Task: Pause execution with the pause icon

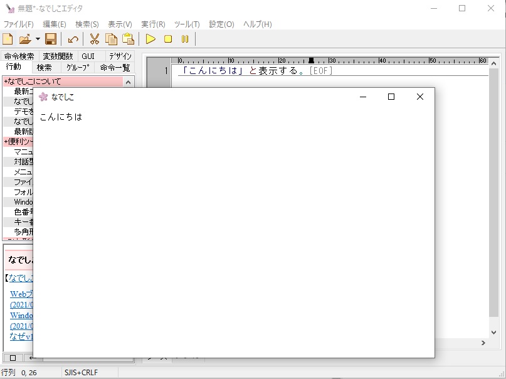Action: click(185, 40)
